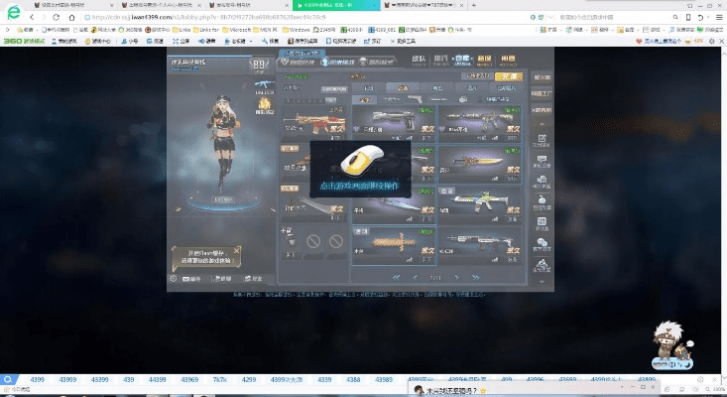The height and width of the screenshot is (397, 727).
Task: Click the bottom search magnifier icon
Action: 8,379
